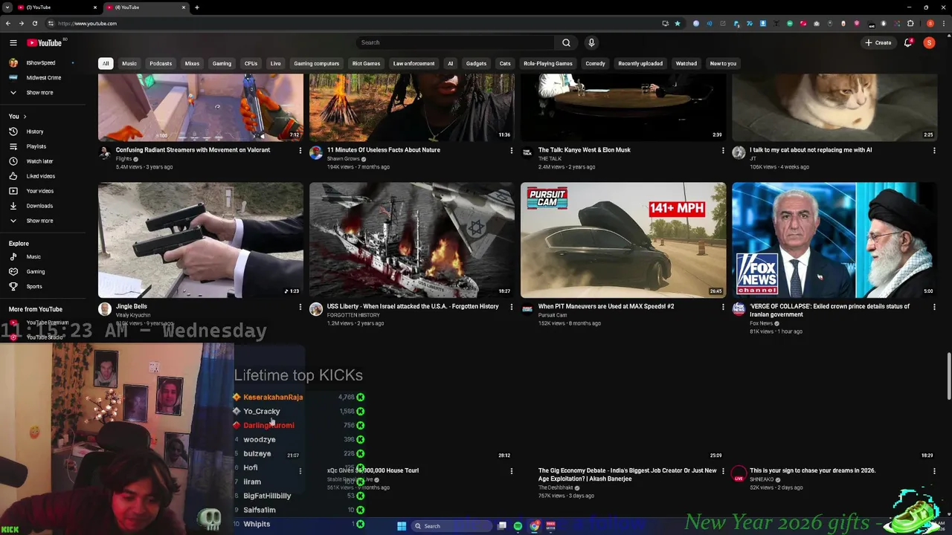Open options for PIT Maneuvers video
This screenshot has width=952, height=535.
click(x=722, y=306)
